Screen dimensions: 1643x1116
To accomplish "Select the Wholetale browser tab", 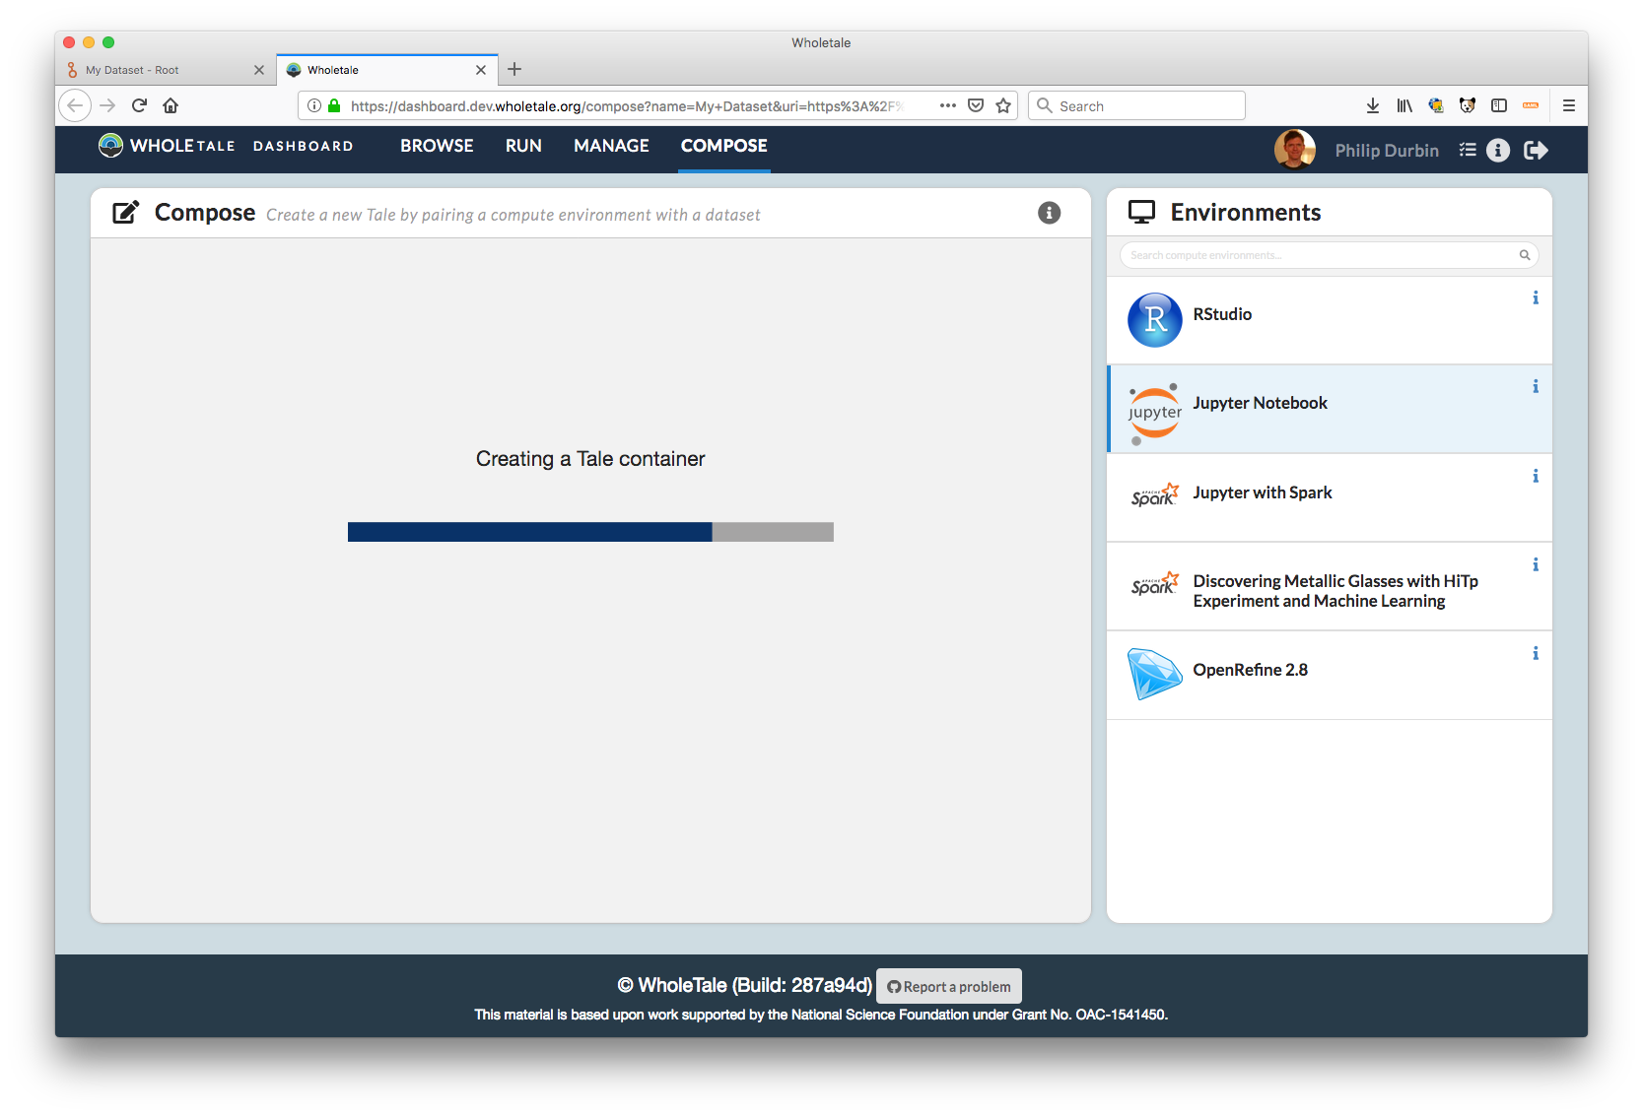I will (387, 70).
